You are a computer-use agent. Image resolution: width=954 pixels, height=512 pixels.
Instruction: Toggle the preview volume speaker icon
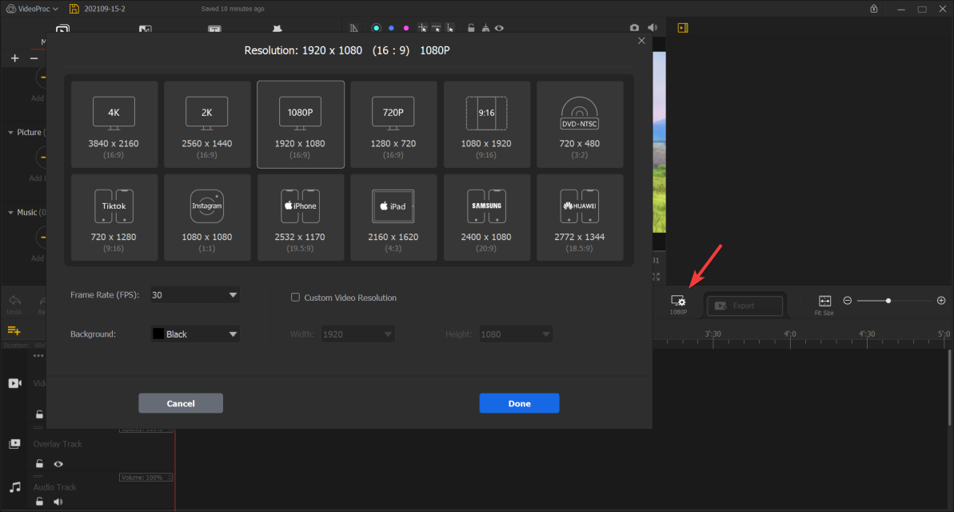[653, 28]
